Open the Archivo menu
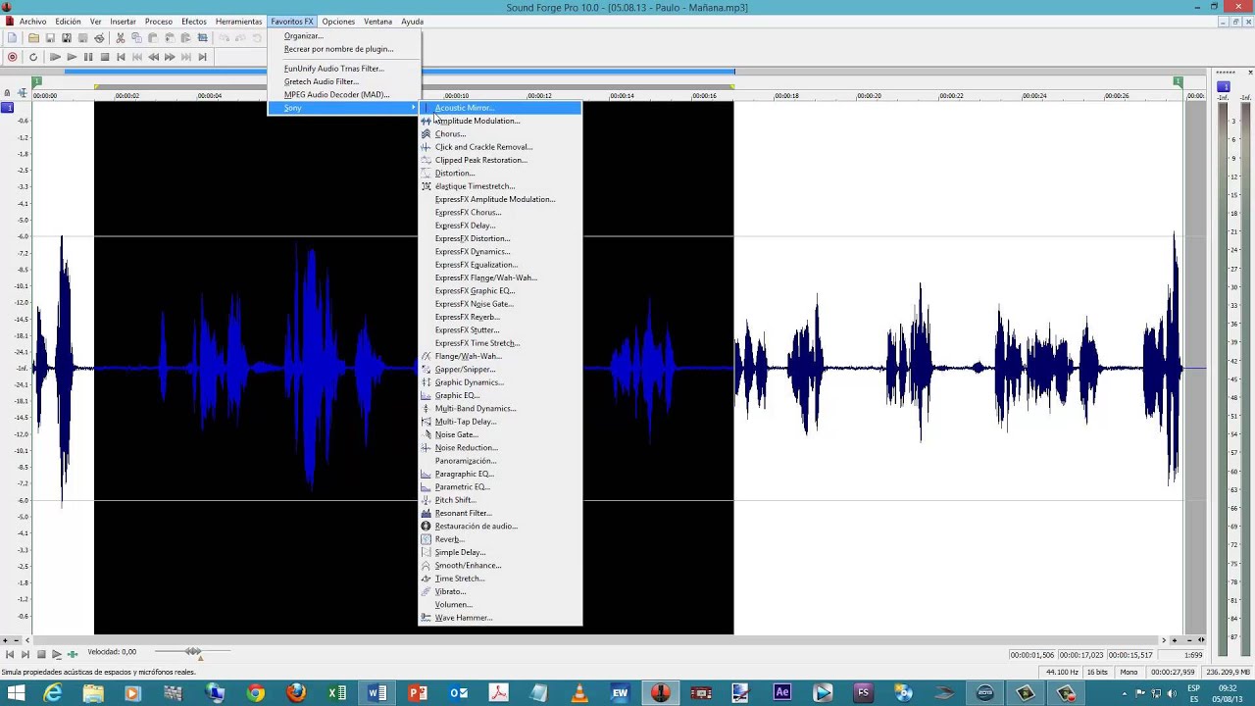 (x=32, y=22)
